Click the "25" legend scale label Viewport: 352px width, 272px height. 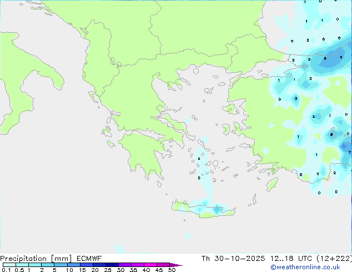108,270
